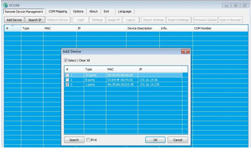Open the About menu item
Viewport: 251px width, 149px height.
point(93,11)
